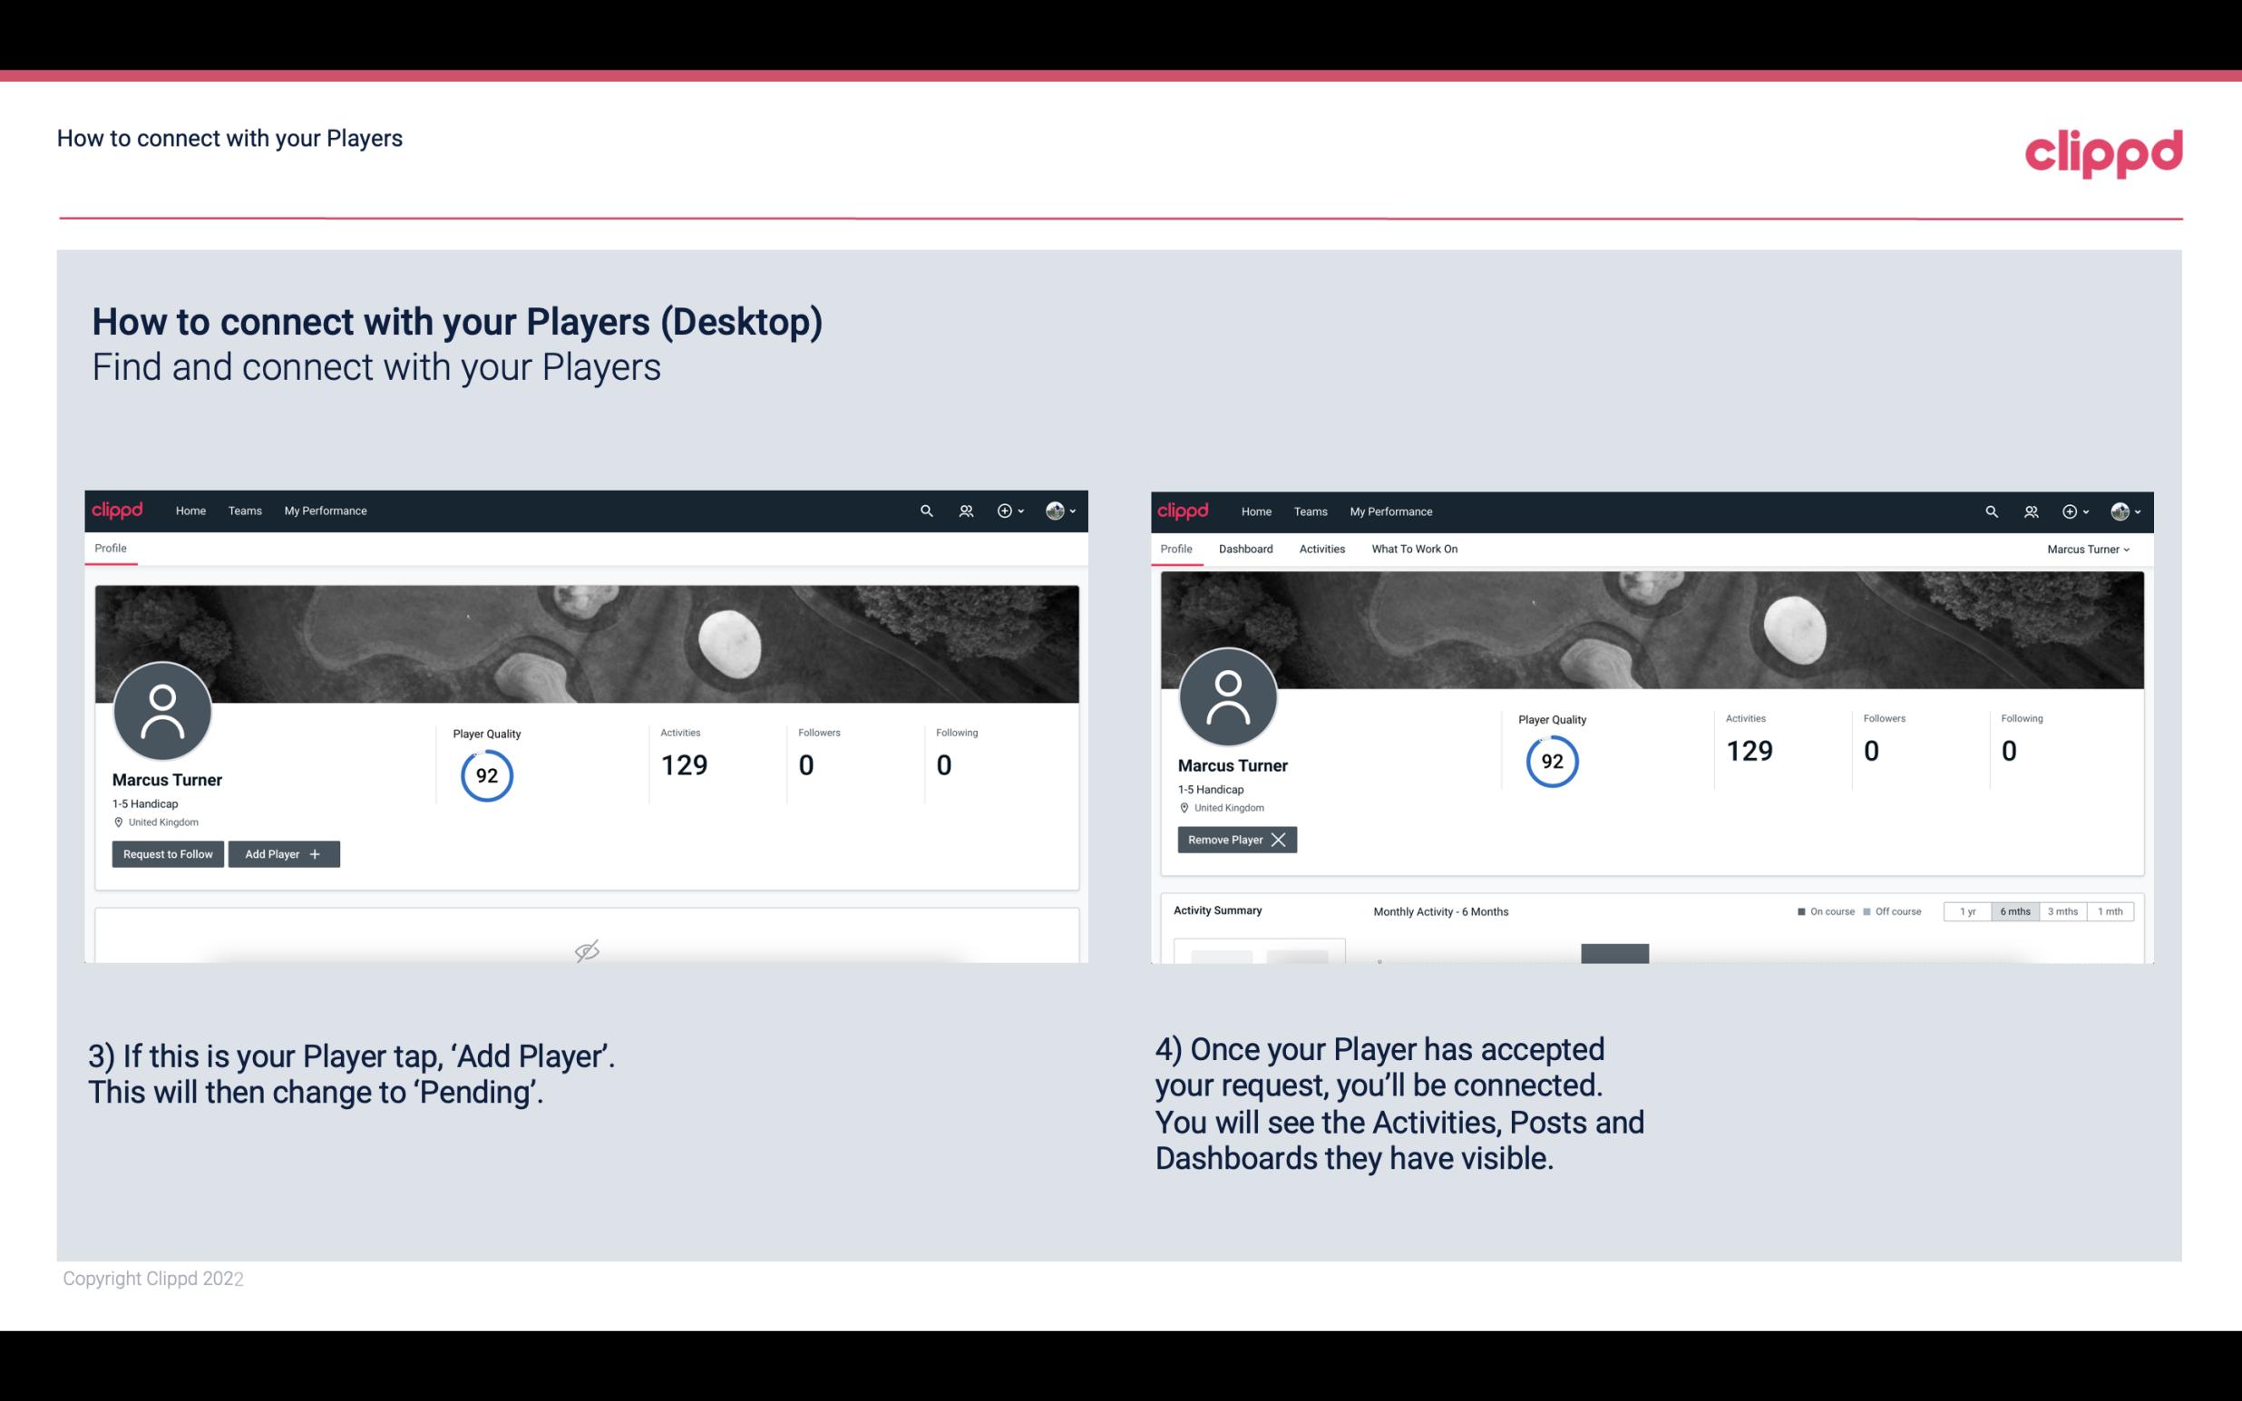Expand the Marcus Turner player dropdown menu

[x=2089, y=549]
